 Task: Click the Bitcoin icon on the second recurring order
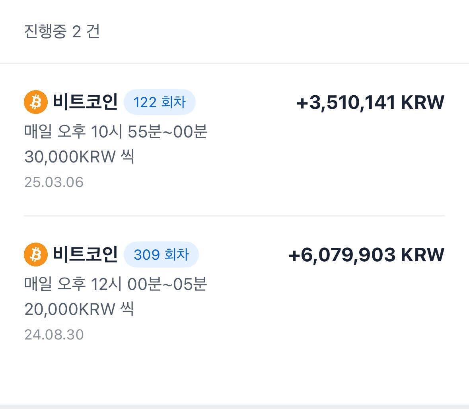point(36,255)
